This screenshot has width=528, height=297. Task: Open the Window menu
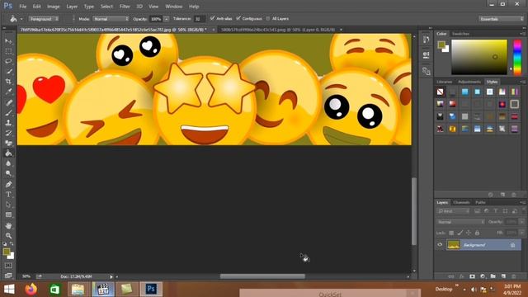click(174, 7)
